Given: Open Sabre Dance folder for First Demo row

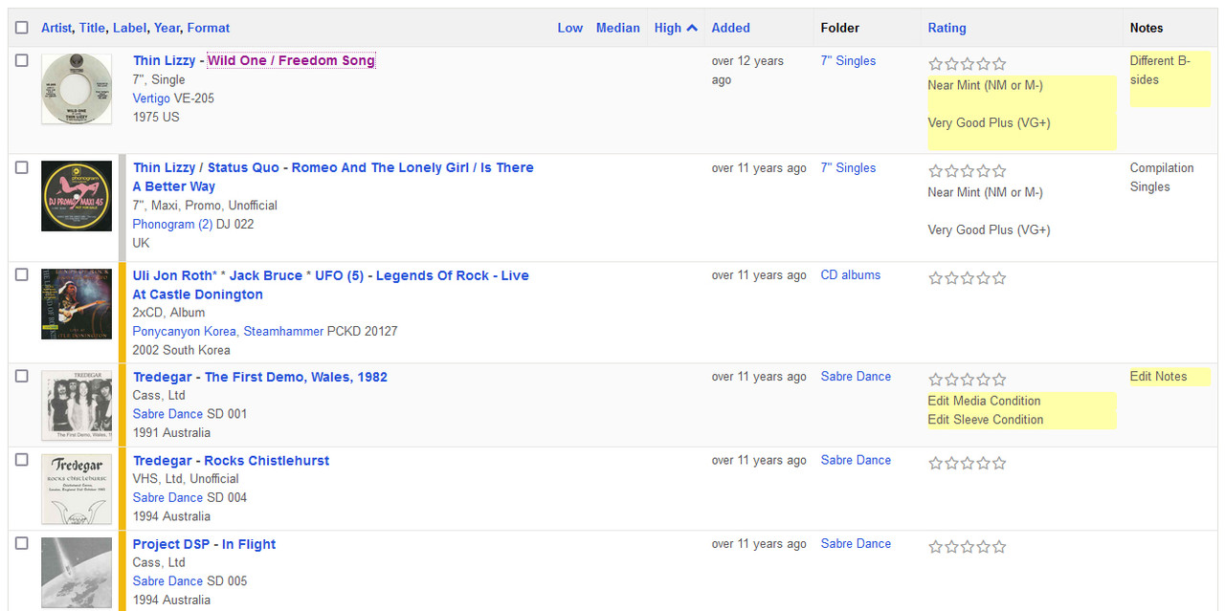Looking at the screenshot, I should pyautogui.click(x=856, y=376).
